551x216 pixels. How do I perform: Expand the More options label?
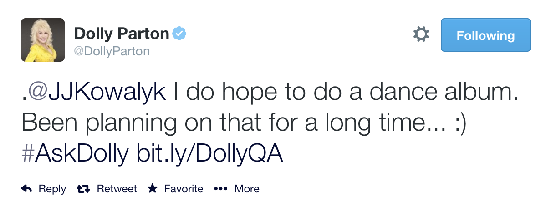tap(247, 189)
